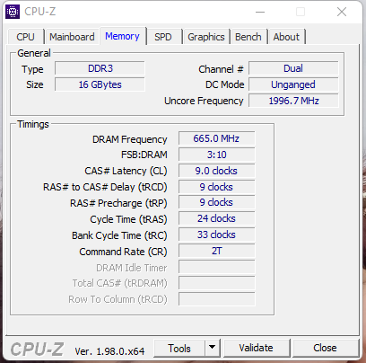This screenshot has height=363, width=366.
Task: Click the CPU-Z app icon in title bar
Action: 13,12
